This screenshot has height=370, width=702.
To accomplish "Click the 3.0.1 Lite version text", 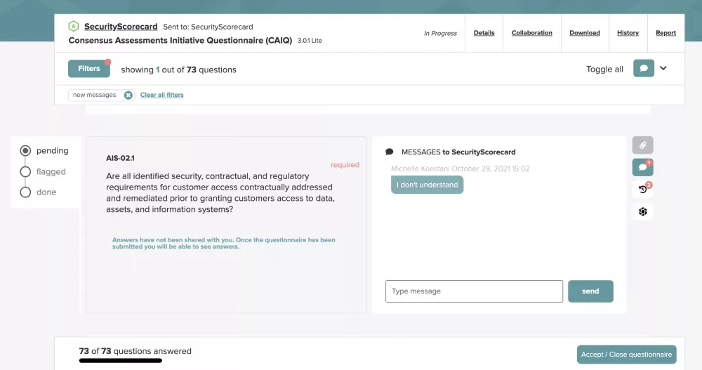I will point(310,40).
